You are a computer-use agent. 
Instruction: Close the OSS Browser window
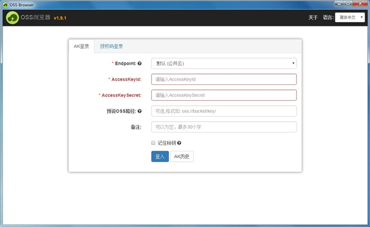pyautogui.click(x=360, y=4)
